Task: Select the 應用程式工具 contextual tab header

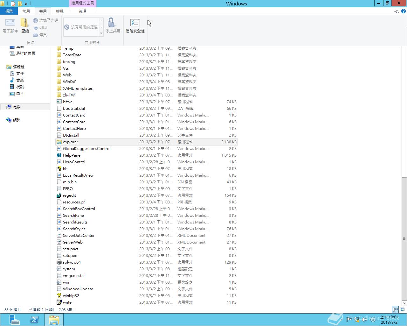Action: 82,4
